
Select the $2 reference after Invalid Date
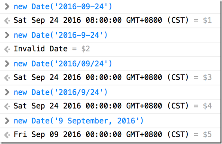pyautogui.click(x=86, y=49)
